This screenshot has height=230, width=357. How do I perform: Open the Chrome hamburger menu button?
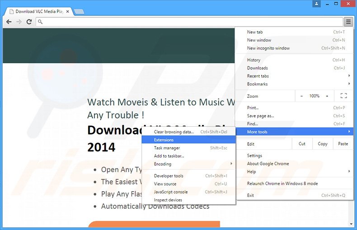coord(348,22)
